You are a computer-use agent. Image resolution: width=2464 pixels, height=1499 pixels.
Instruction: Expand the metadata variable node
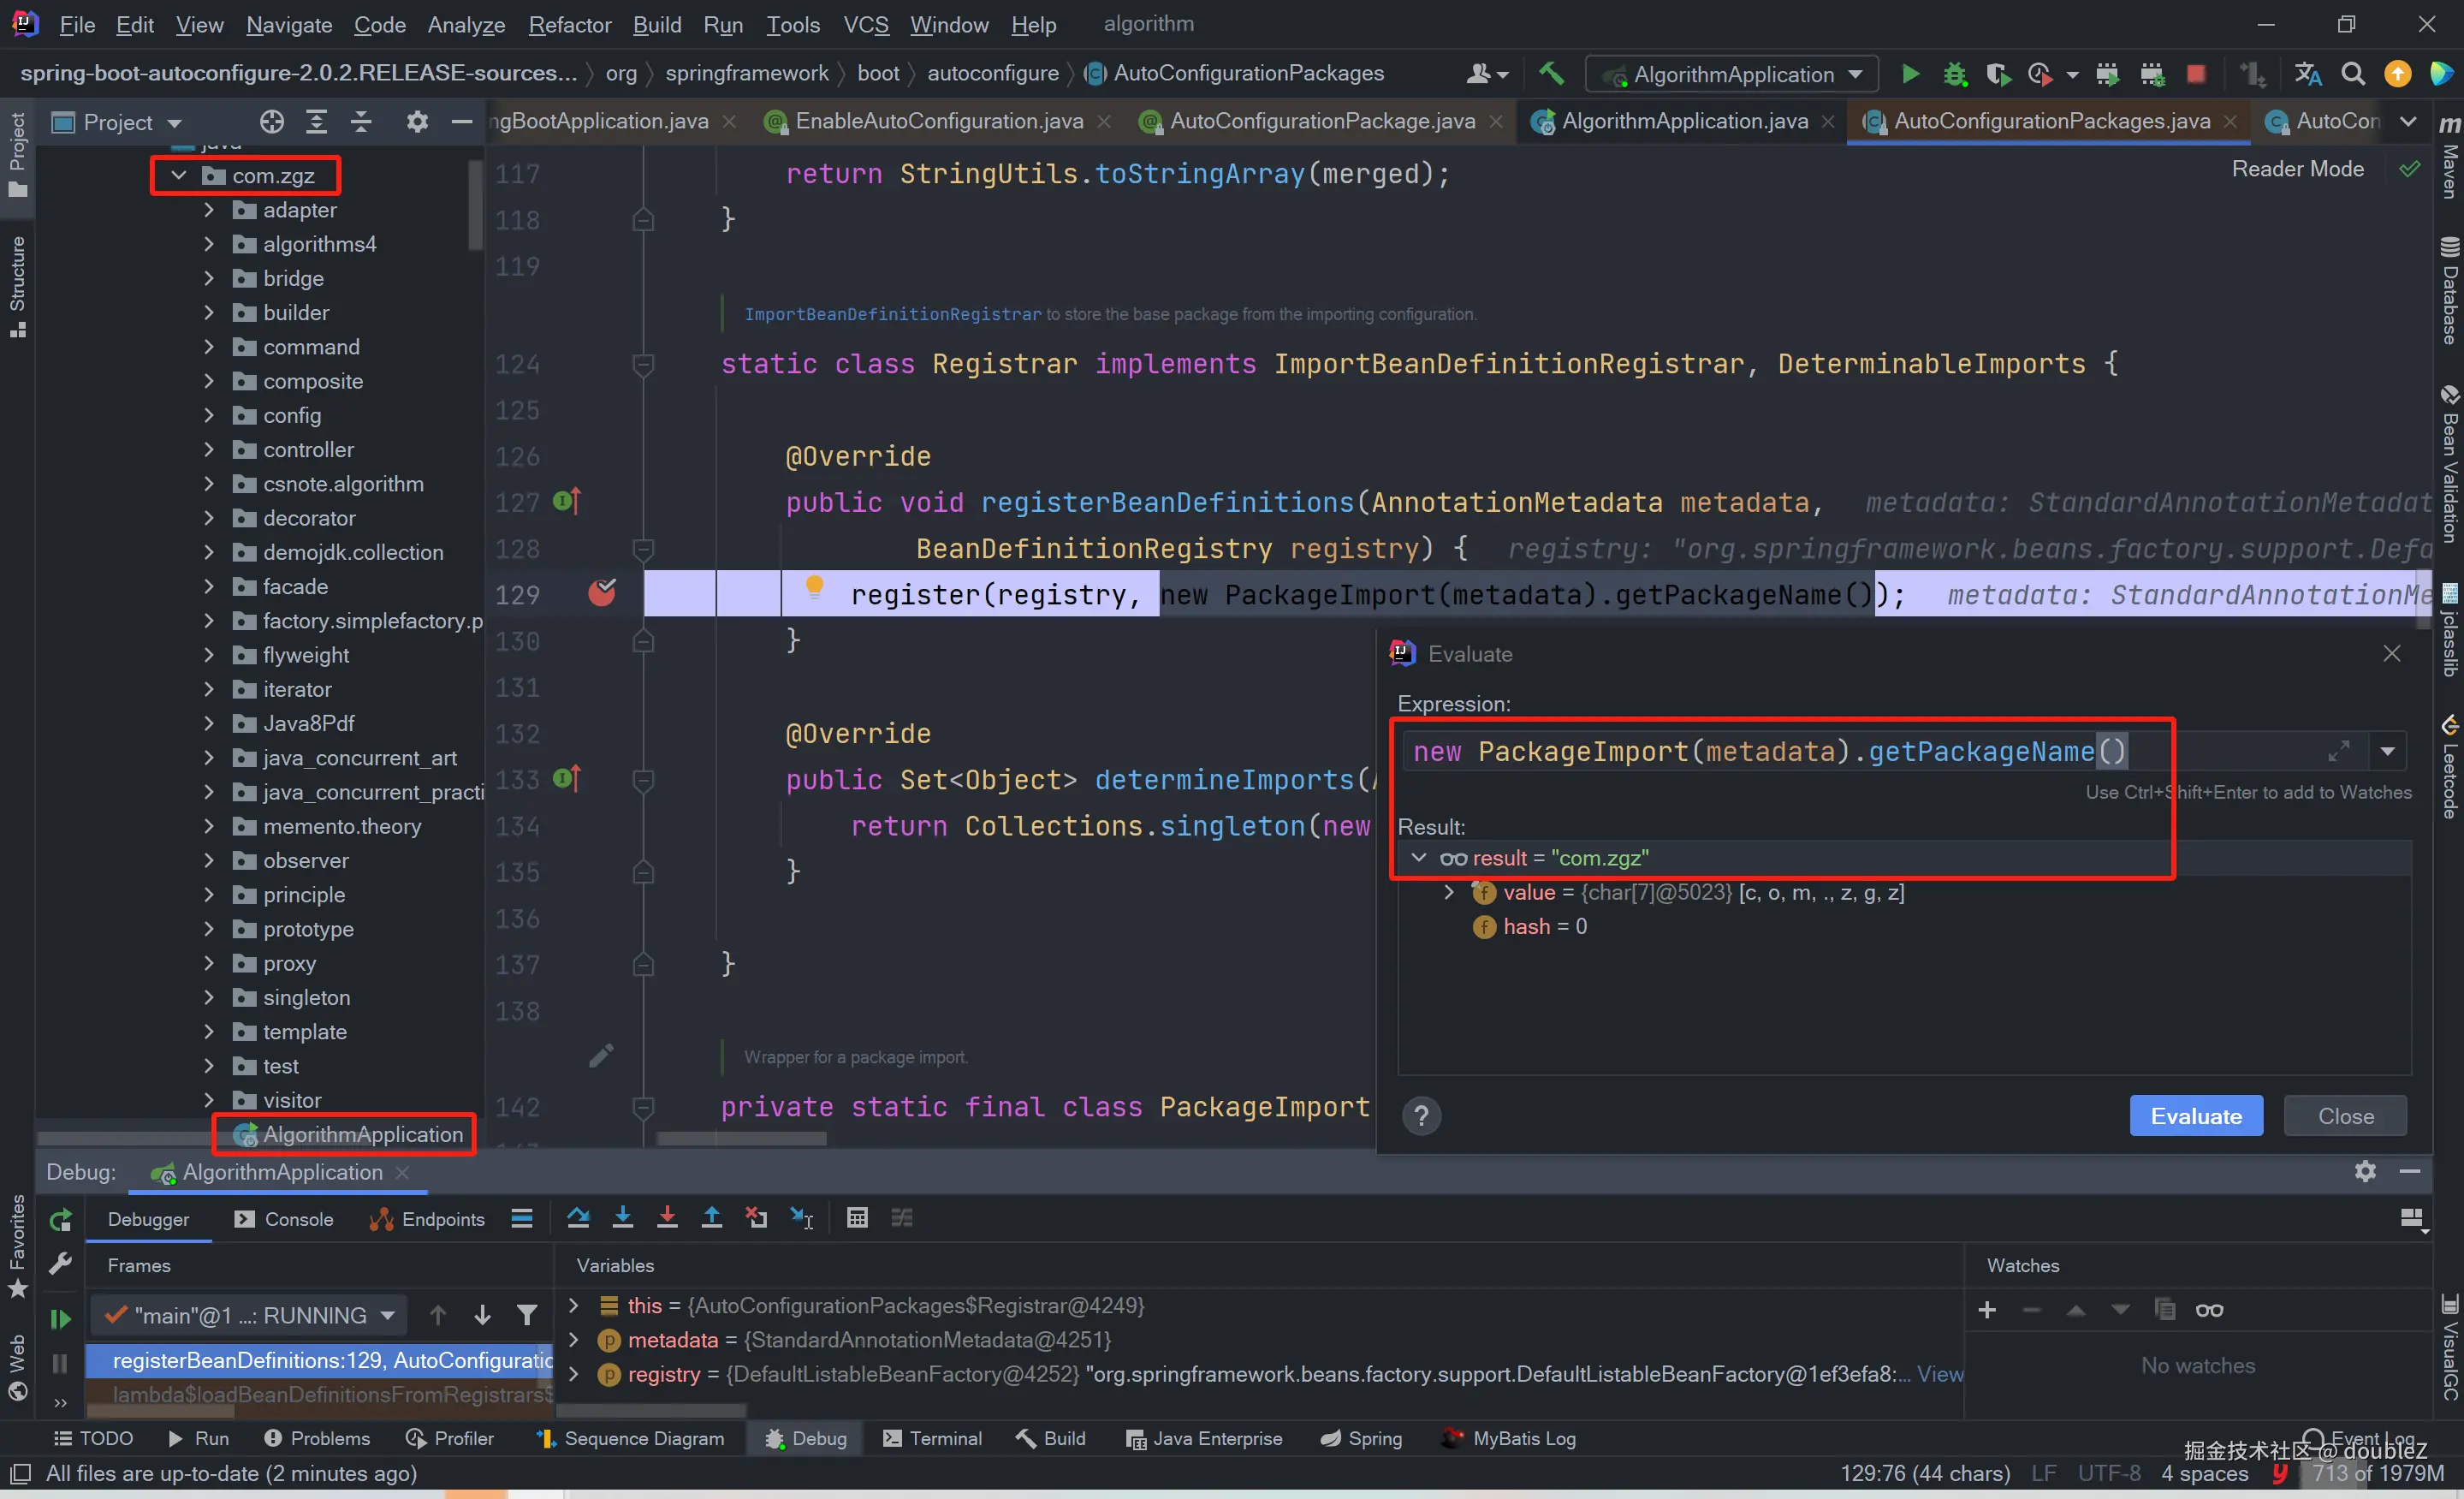pyautogui.click(x=574, y=1339)
